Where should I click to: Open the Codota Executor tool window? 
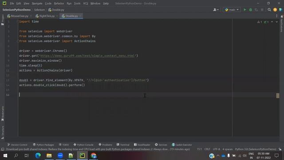click(181, 144)
